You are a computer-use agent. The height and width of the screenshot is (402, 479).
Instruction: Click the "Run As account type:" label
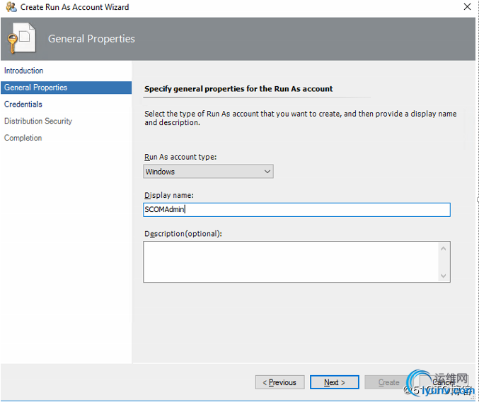(x=180, y=157)
